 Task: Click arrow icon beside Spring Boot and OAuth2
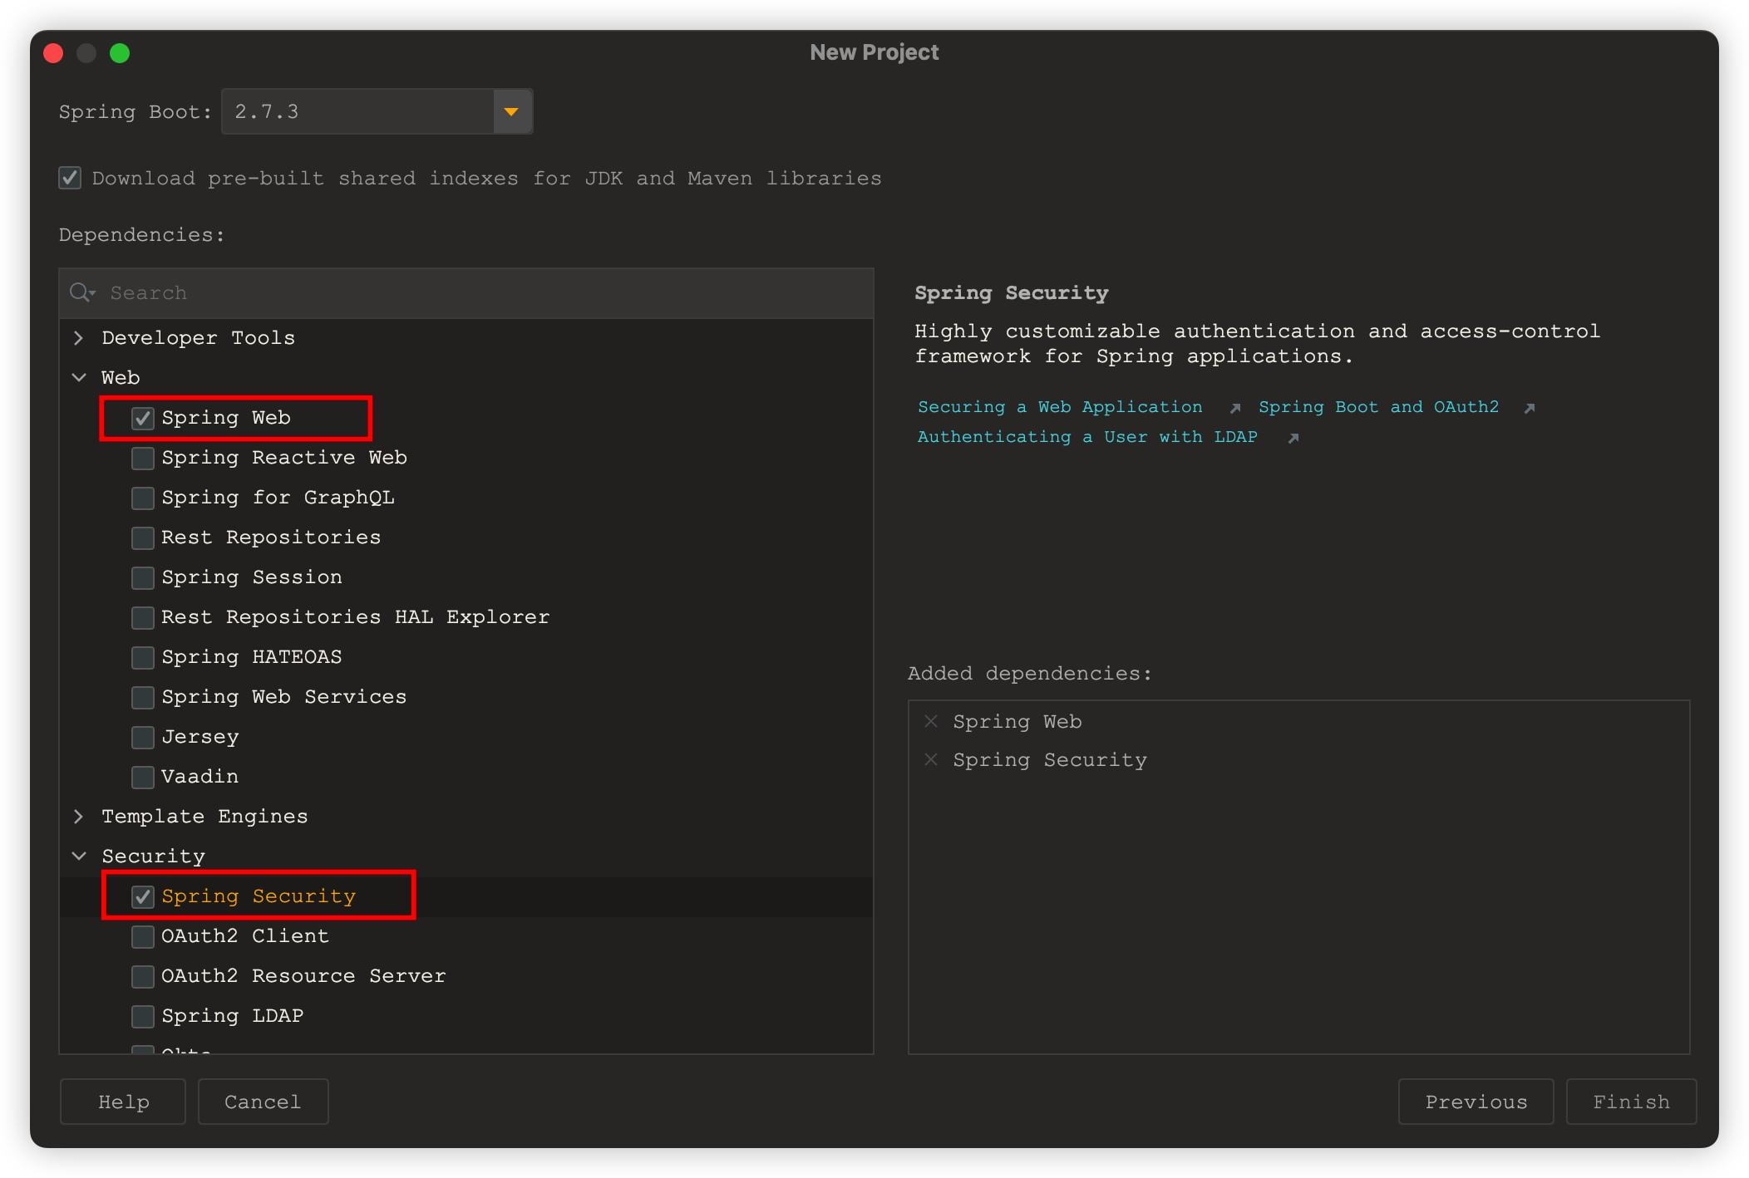(x=1529, y=408)
